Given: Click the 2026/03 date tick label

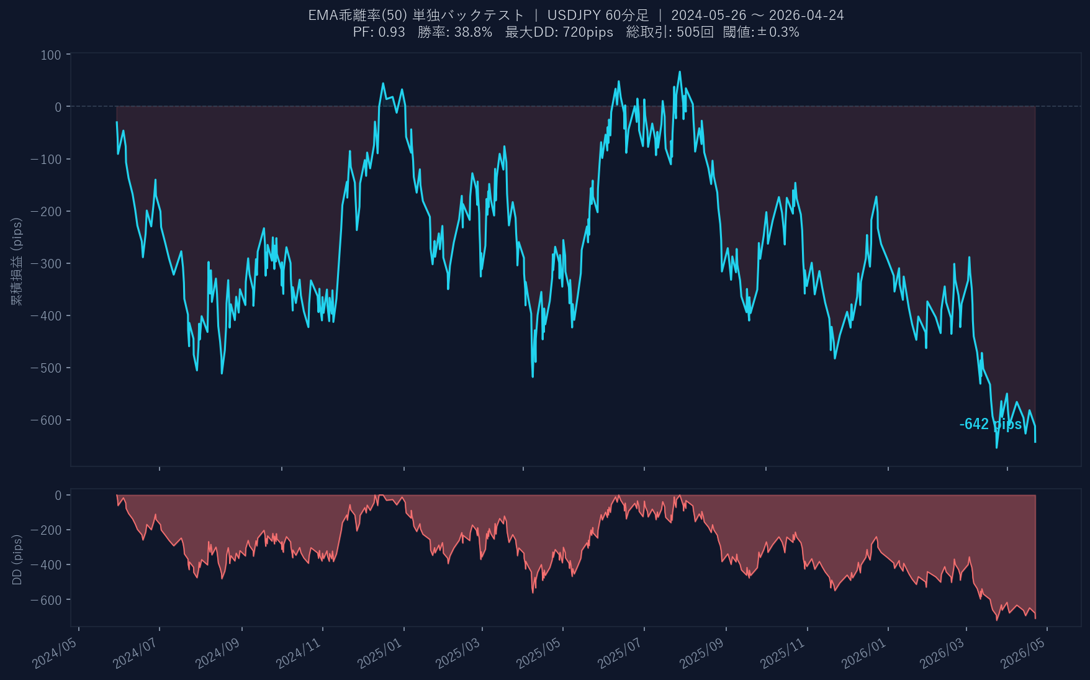Looking at the screenshot, I should (942, 653).
